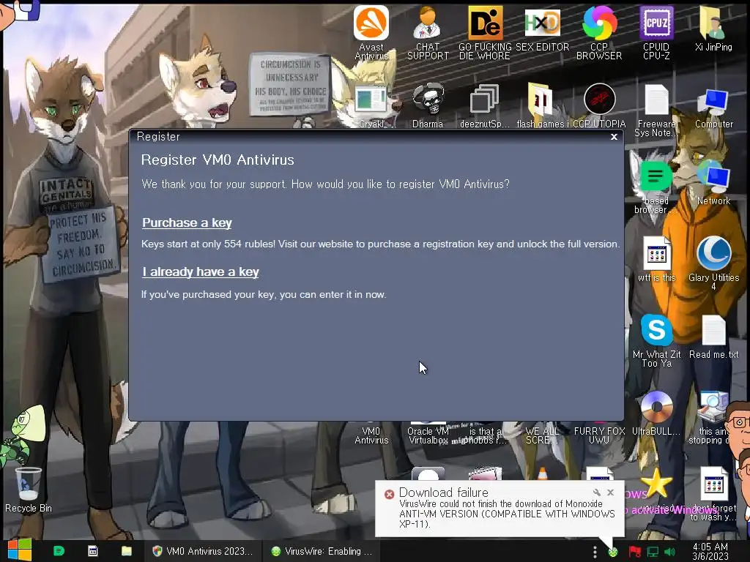Launch Glary Utilities 4 desktop icon
The image size is (750, 562).
[713, 263]
